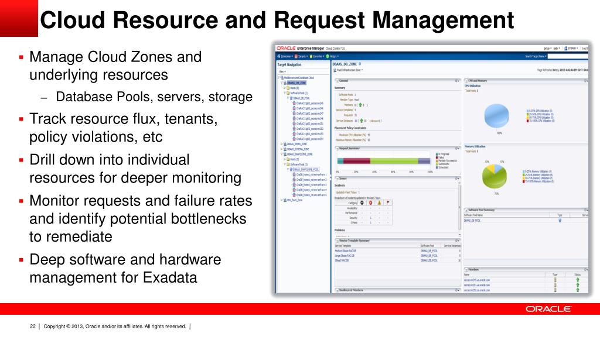Collapse the Request Summary section
This screenshot has width=600, height=337.
pyautogui.click(x=337, y=148)
